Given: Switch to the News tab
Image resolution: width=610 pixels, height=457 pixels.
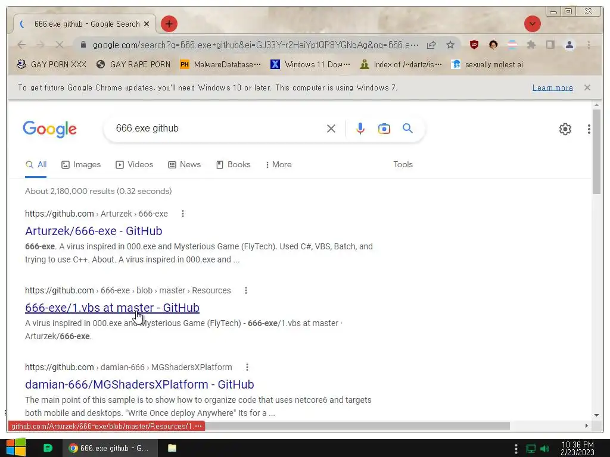Looking at the screenshot, I should tap(185, 165).
